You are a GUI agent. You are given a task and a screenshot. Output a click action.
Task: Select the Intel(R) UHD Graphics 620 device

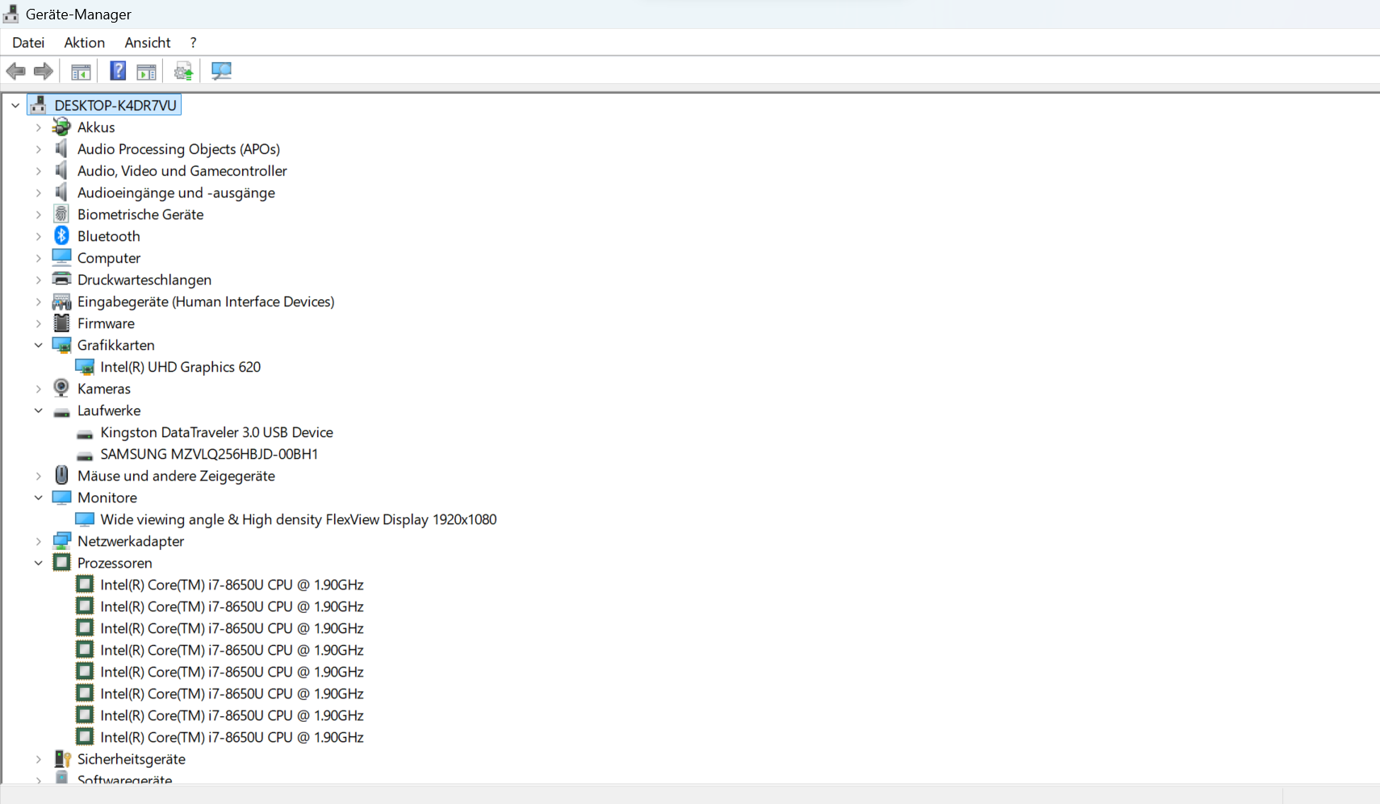tap(180, 366)
